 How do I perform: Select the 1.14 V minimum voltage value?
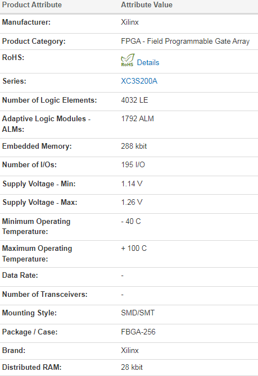132,184
